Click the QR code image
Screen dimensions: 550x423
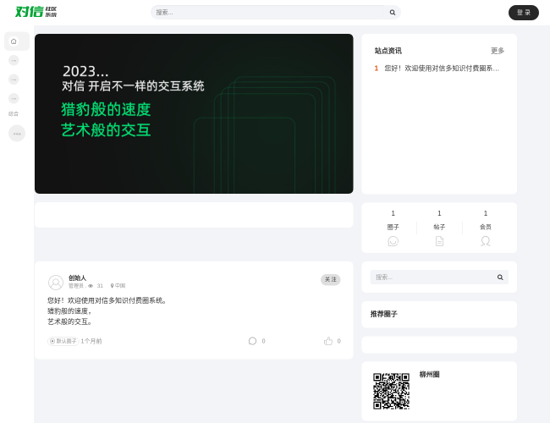coord(391,391)
